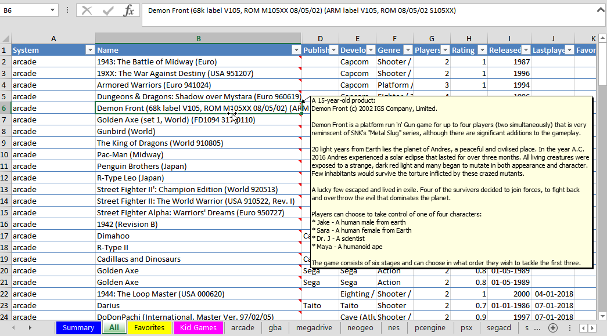The width and height of the screenshot is (607, 336).
Task: Switch to the Summary sheet tab
Action: (78, 328)
